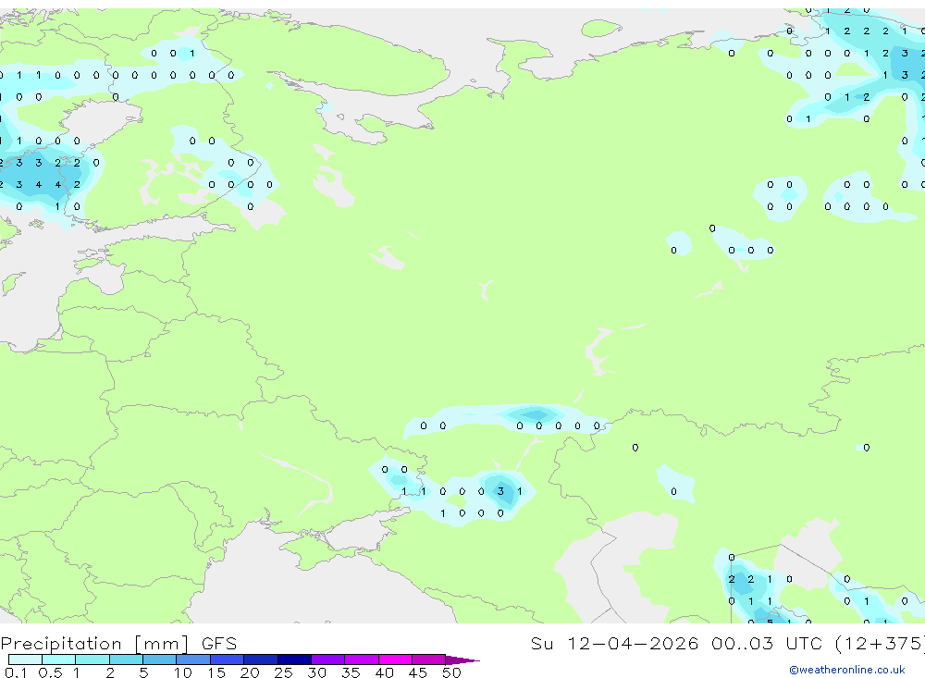Click the 15–20 mm blue legend swatch
The width and height of the screenshot is (925, 678).
pyautogui.click(x=227, y=660)
